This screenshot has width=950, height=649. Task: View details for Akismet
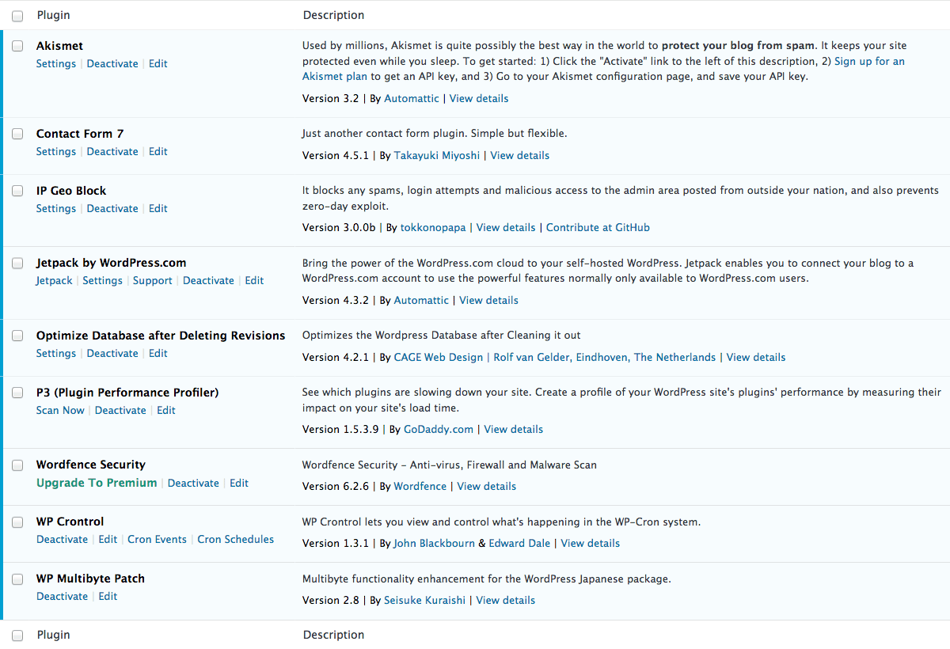pos(479,99)
